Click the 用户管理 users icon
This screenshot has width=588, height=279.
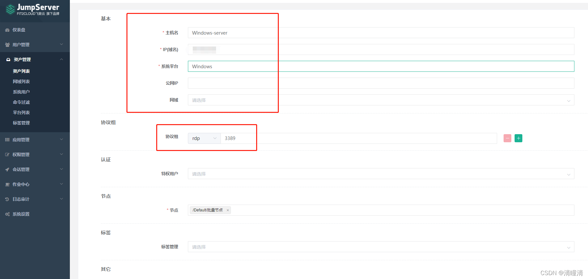tap(7, 45)
